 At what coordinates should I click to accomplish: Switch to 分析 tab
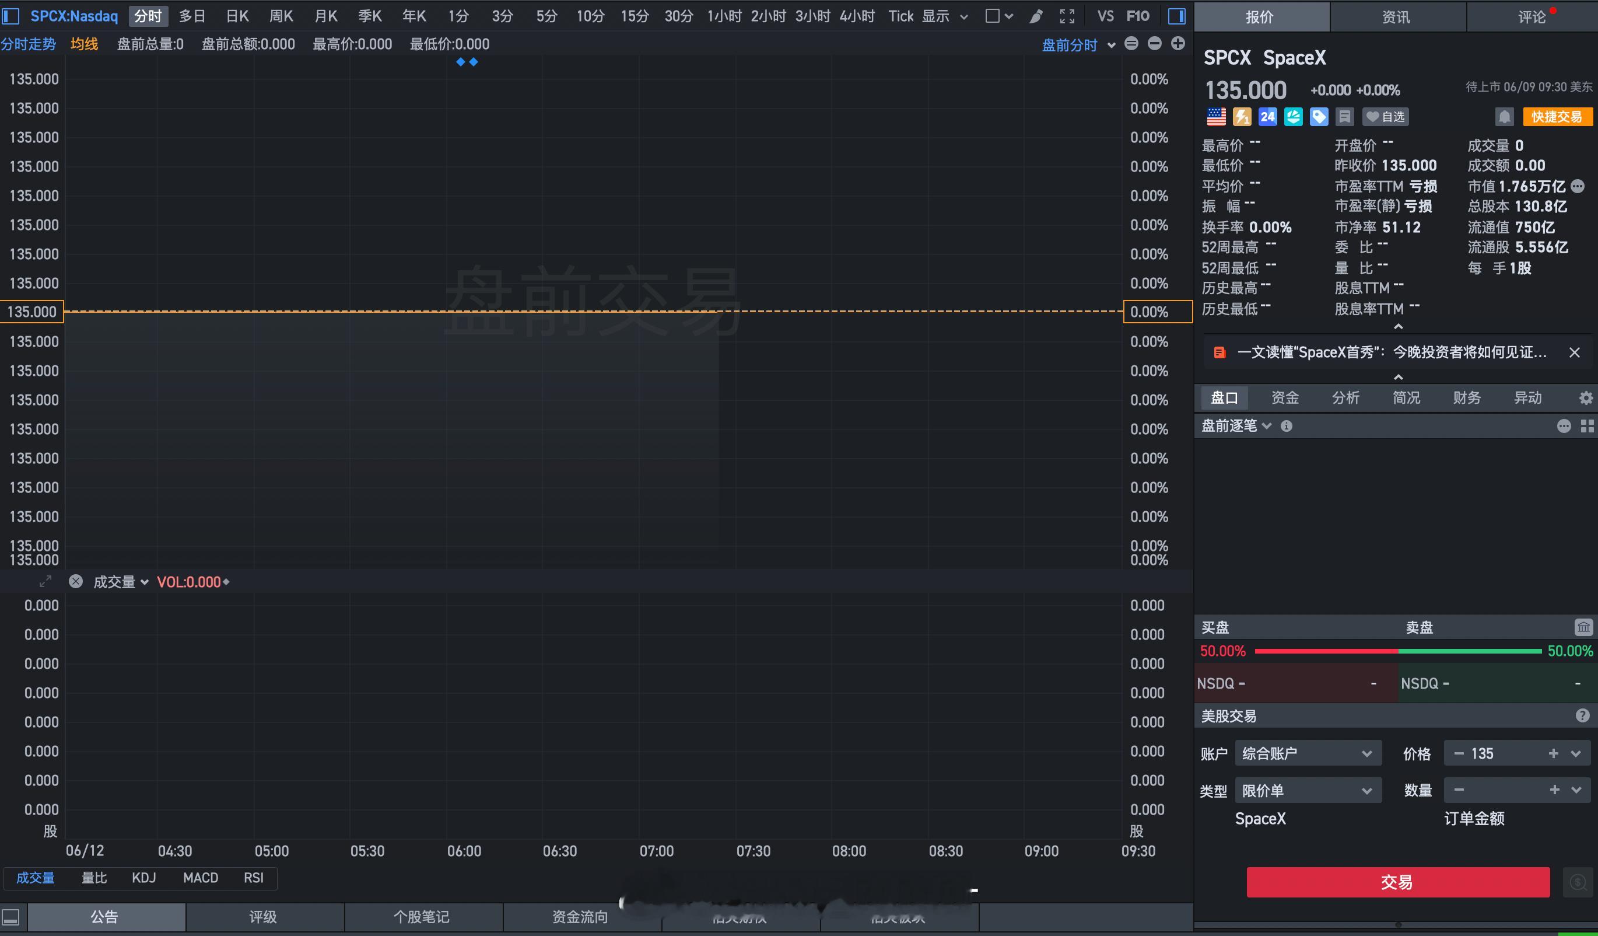[x=1345, y=398]
